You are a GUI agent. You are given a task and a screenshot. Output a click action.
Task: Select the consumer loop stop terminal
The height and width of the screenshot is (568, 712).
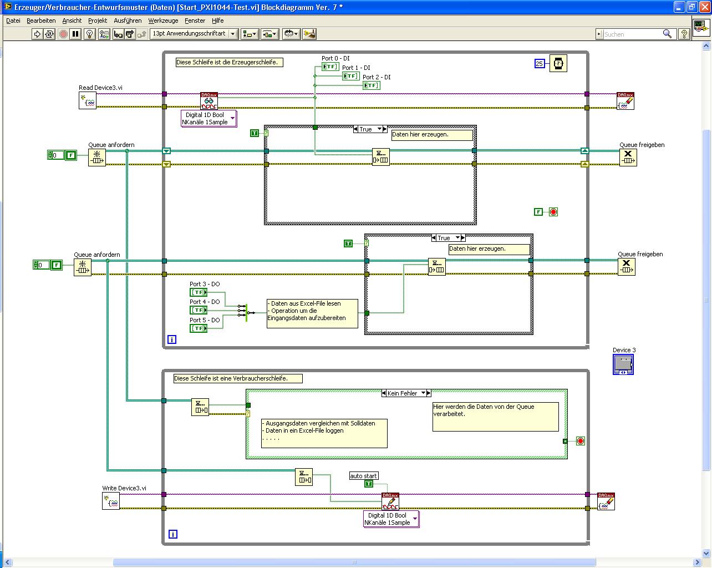(581, 442)
